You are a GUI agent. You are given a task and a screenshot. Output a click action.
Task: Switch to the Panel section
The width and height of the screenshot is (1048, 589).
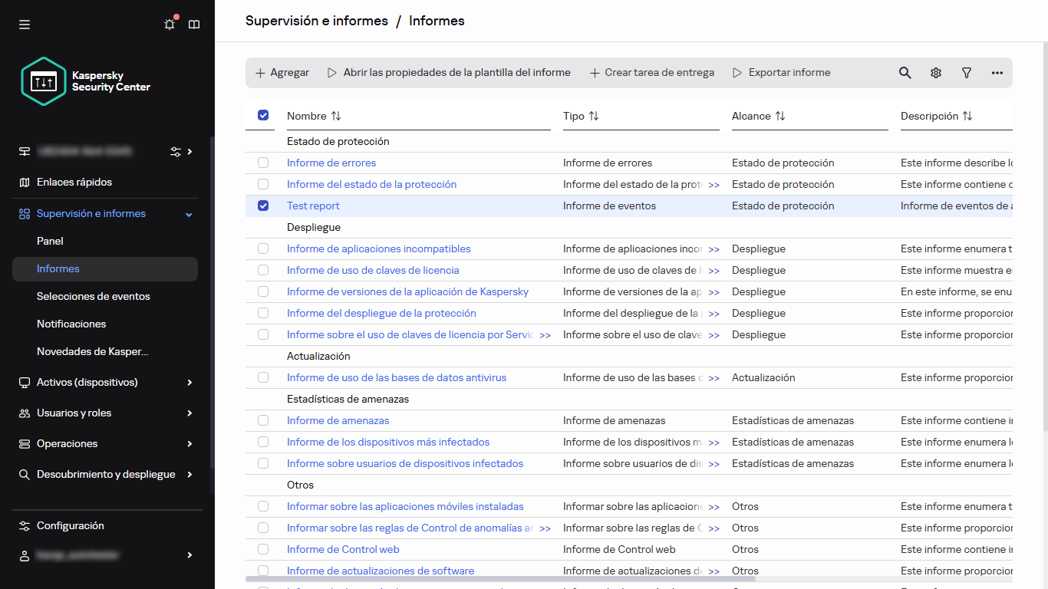(49, 241)
